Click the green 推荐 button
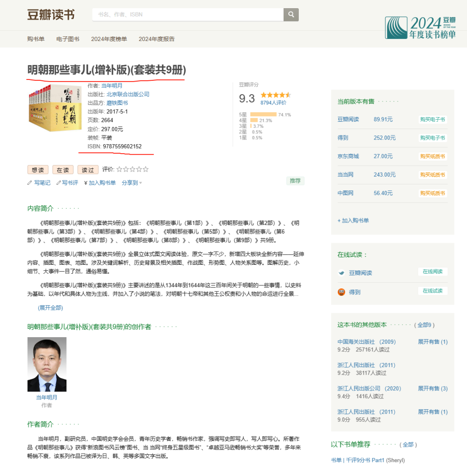Screen dimensions: 467x465 pos(295,180)
